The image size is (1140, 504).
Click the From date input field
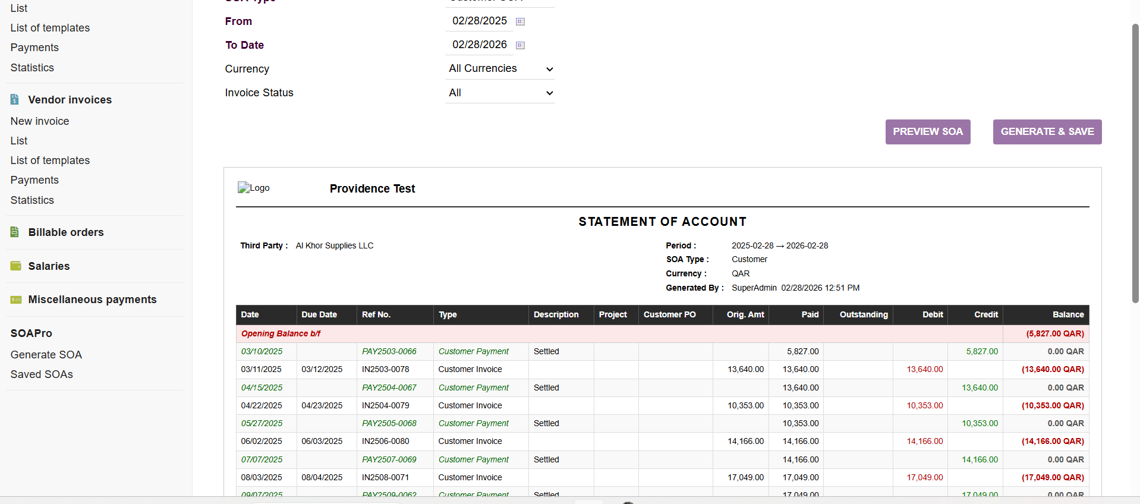tap(479, 21)
